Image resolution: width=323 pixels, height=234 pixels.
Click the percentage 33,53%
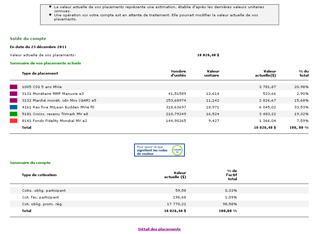click(301, 107)
